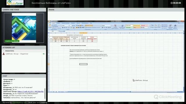Click the clock icon next to meeting timer

[171, 3]
